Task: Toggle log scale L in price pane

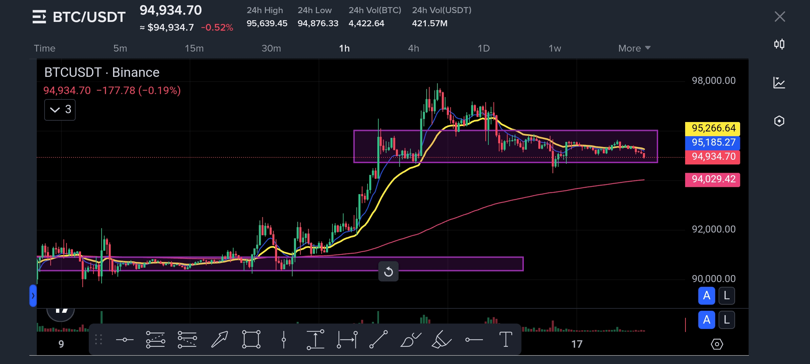Action: [727, 296]
